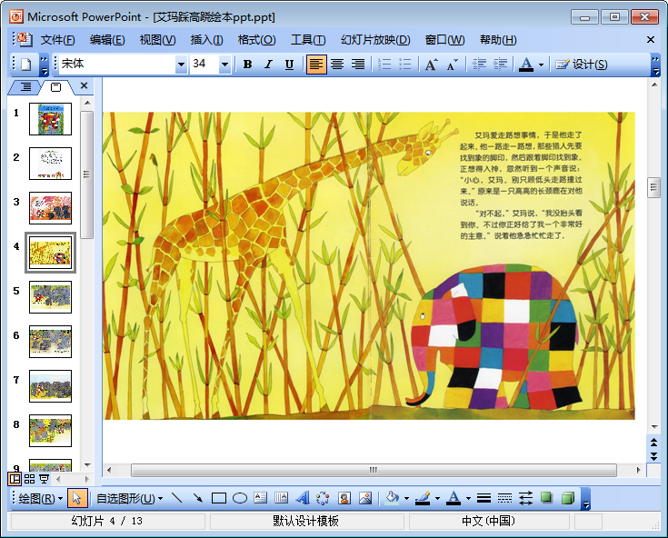Toggle Bold formatting
Image resolution: width=668 pixels, height=538 pixels.
[x=247, y=65]
